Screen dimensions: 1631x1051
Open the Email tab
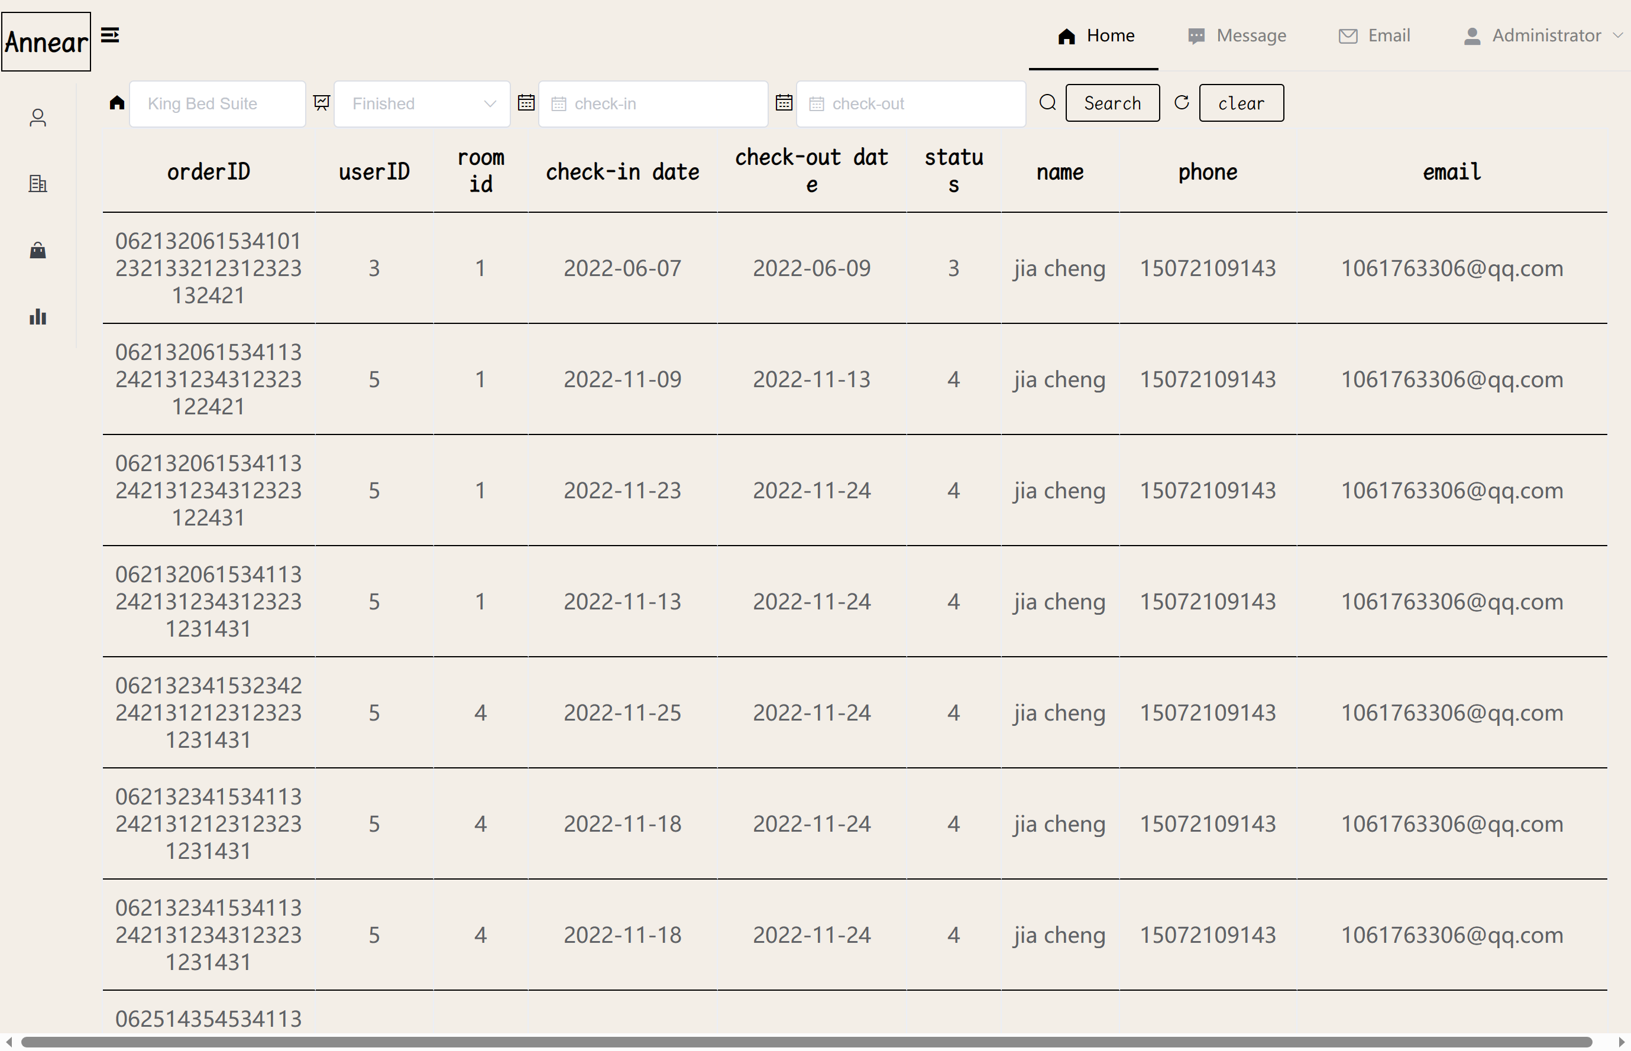click(1374, 35)
